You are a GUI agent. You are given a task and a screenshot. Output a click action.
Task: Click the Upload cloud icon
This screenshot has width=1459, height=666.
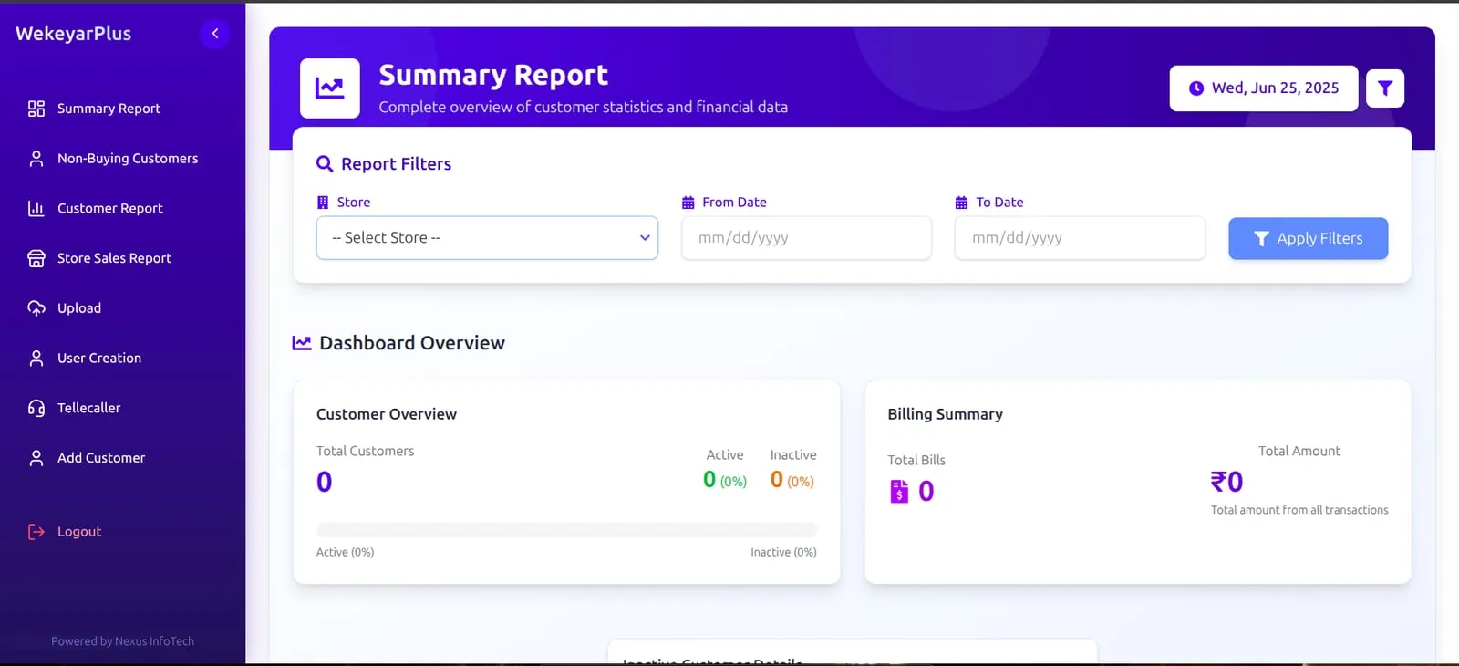click(36, 308)
